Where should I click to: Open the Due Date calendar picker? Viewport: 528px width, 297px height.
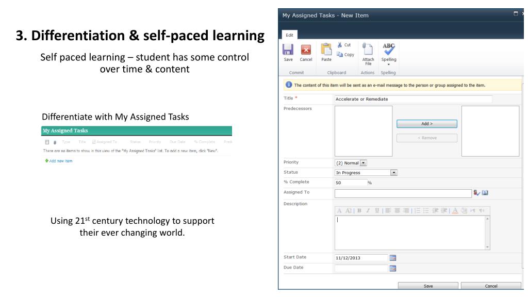392,268
